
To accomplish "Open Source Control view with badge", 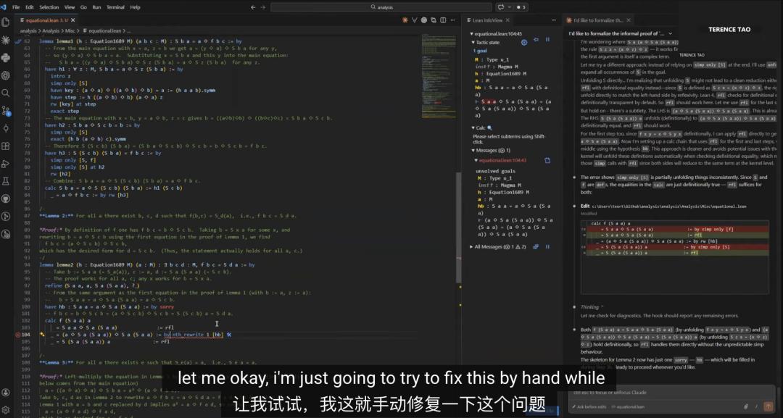I will coord(7,111).
